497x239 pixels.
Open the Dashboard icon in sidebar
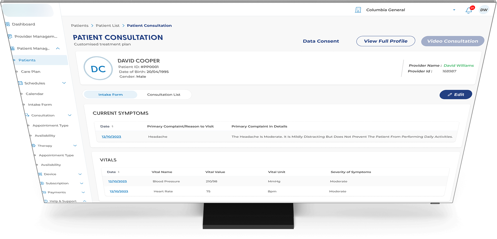(x=7, y=24)
